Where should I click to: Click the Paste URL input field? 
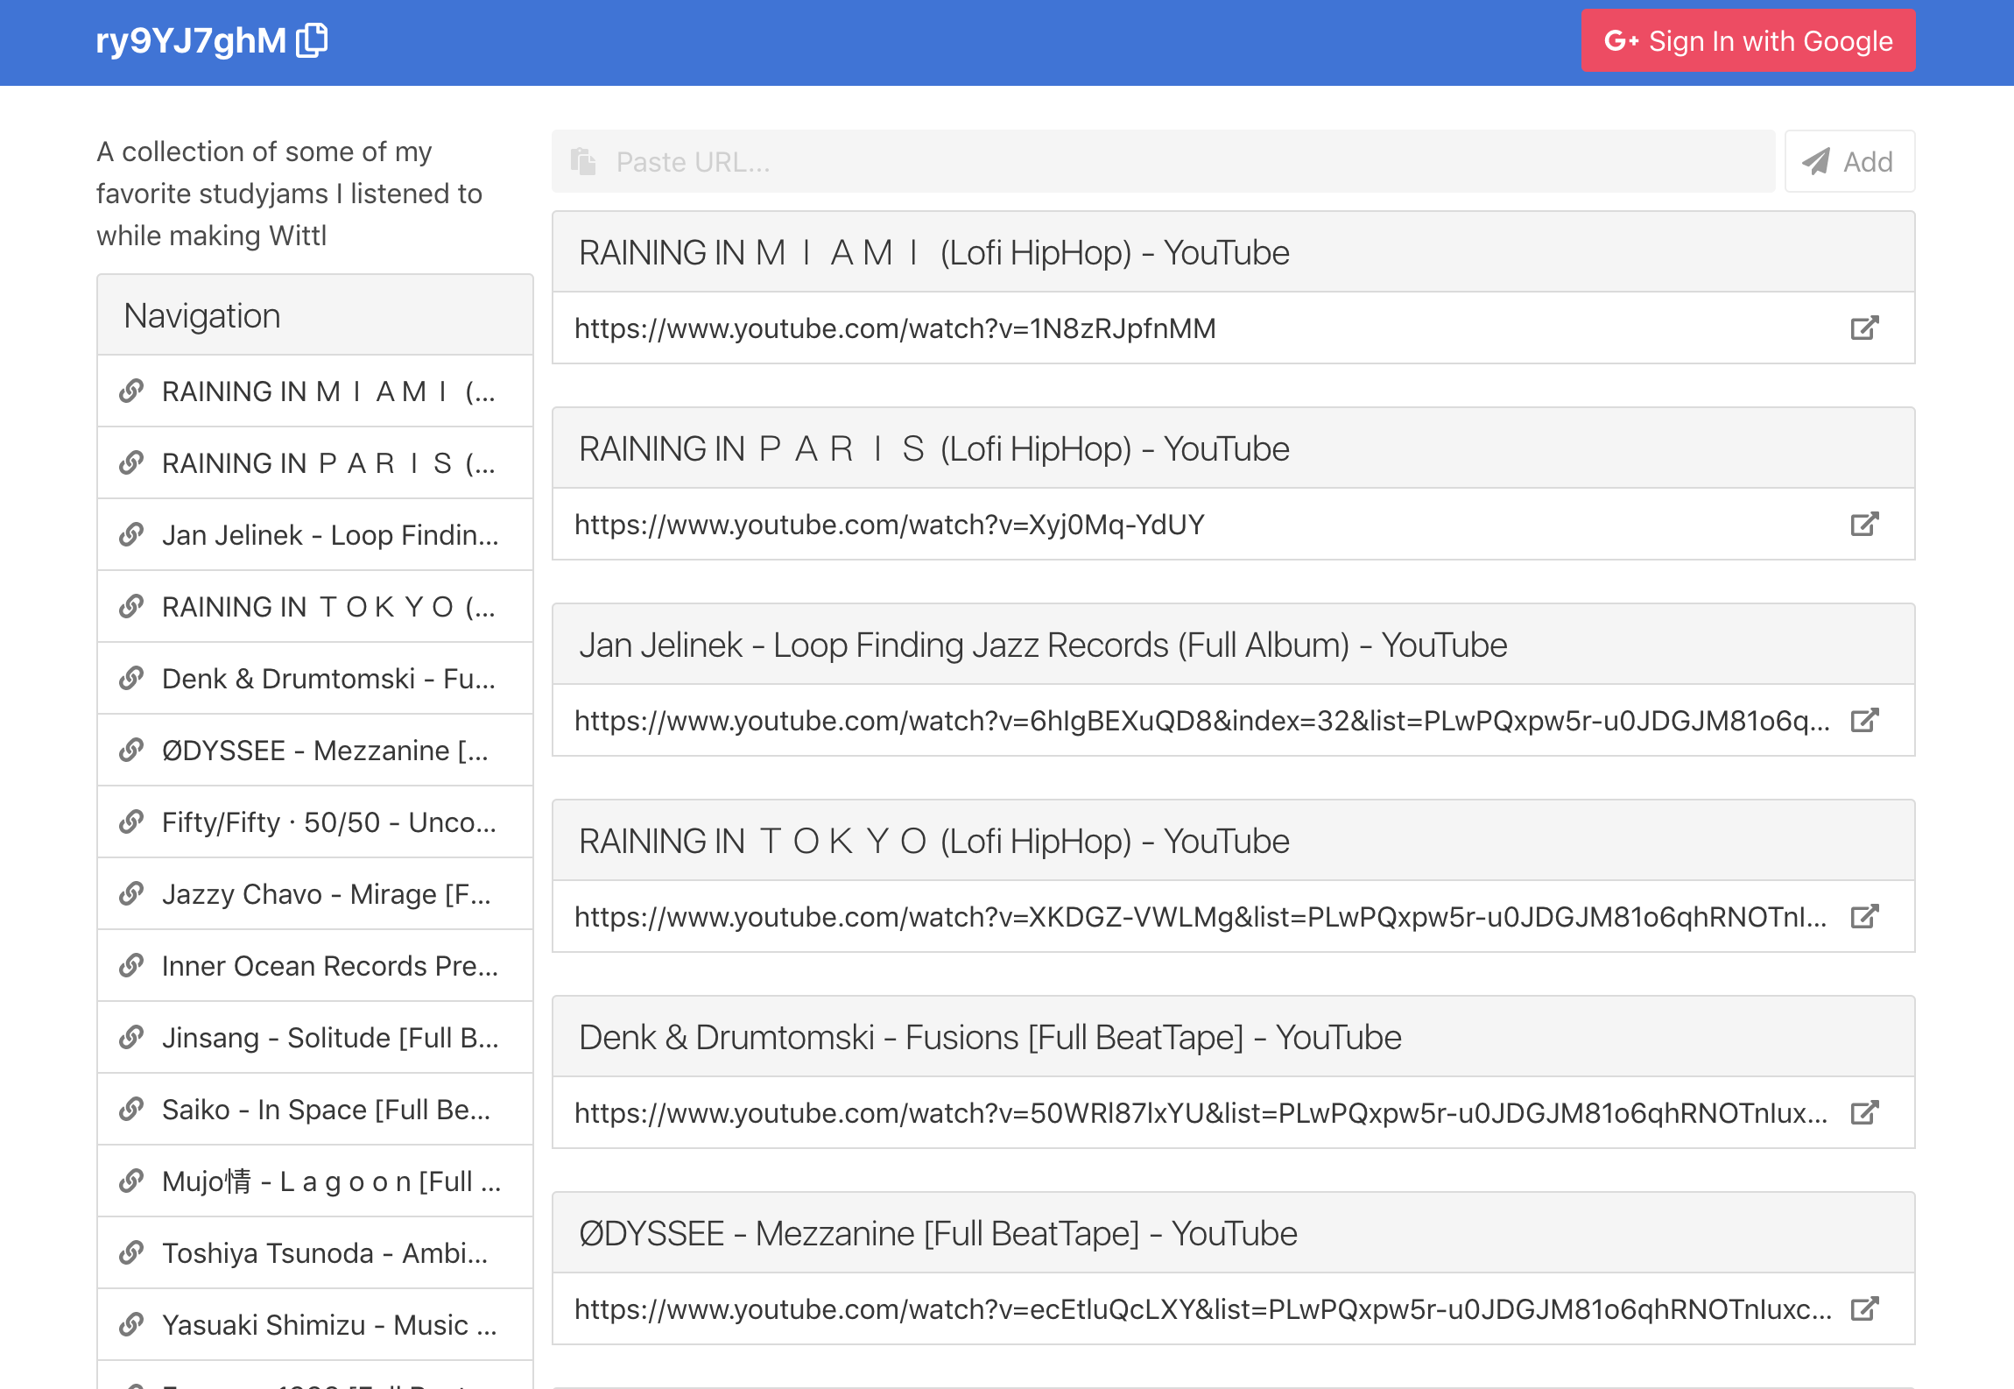tap(1163, 161)
